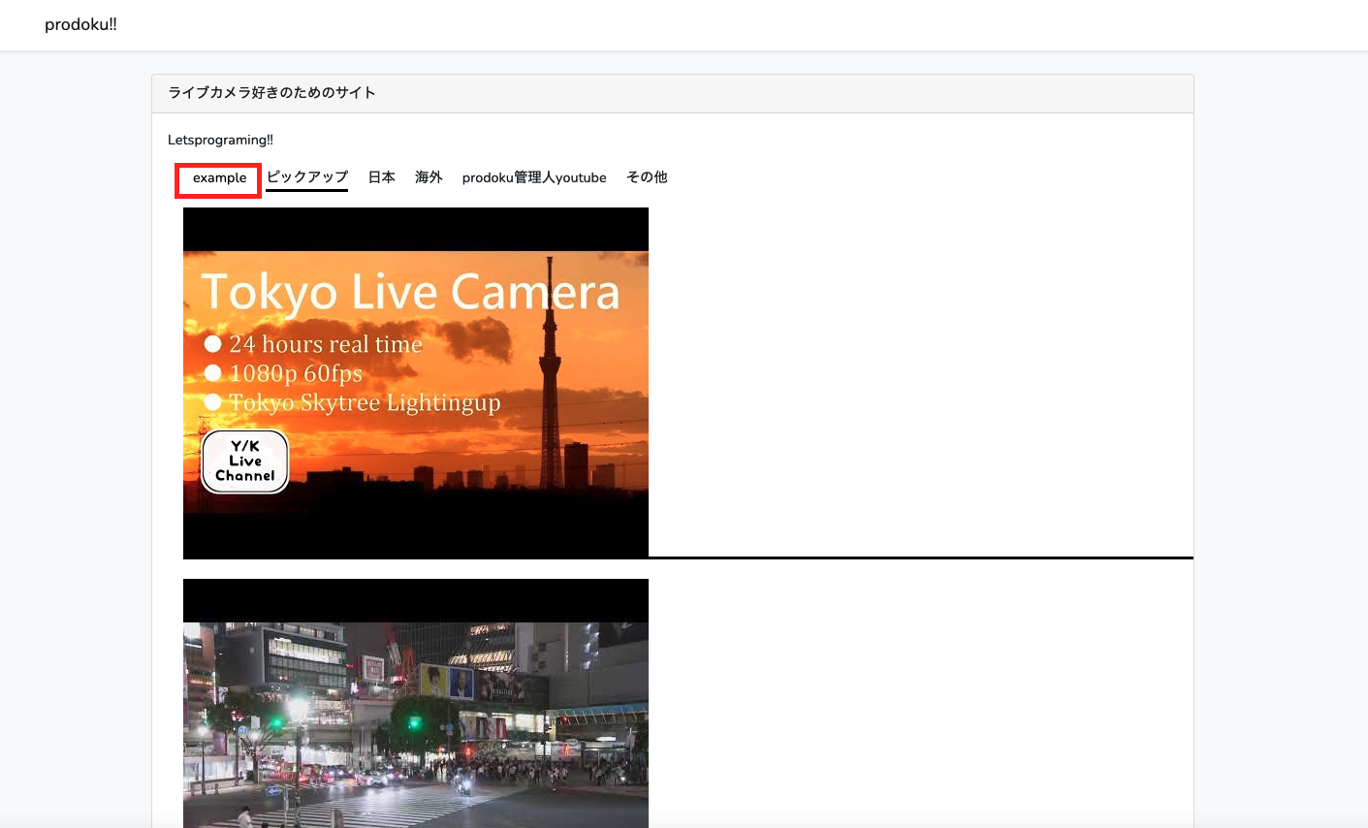Select the その他 tab
Screen dimensions: 1368x828
(x=646, y=177)
